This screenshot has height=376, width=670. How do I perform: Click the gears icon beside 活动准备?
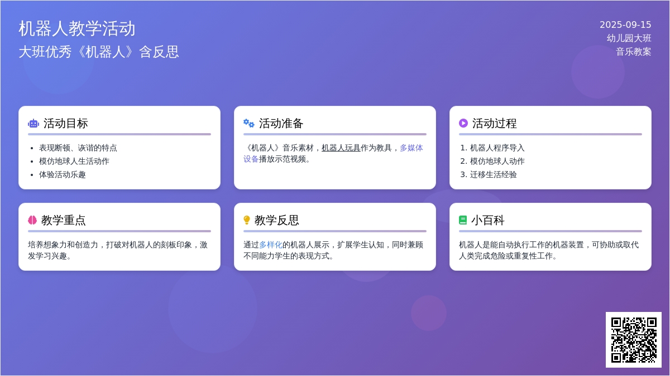[x=248, y=123]
